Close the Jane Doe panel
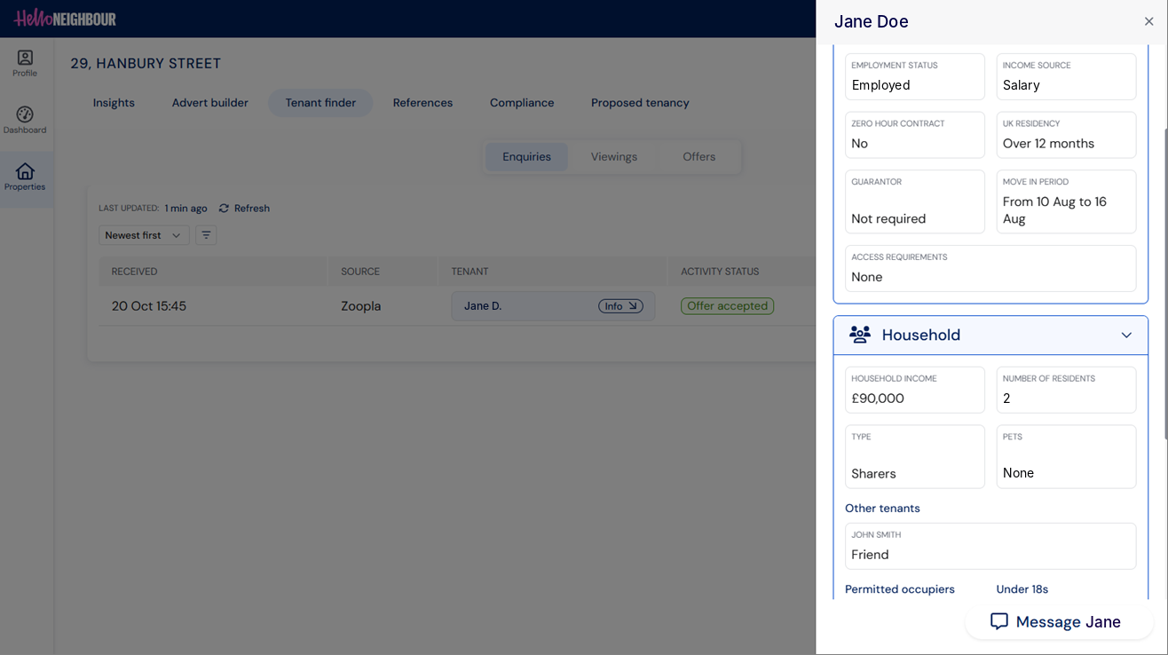The height and width of the screenshot is (655, 1168). 1148,21
